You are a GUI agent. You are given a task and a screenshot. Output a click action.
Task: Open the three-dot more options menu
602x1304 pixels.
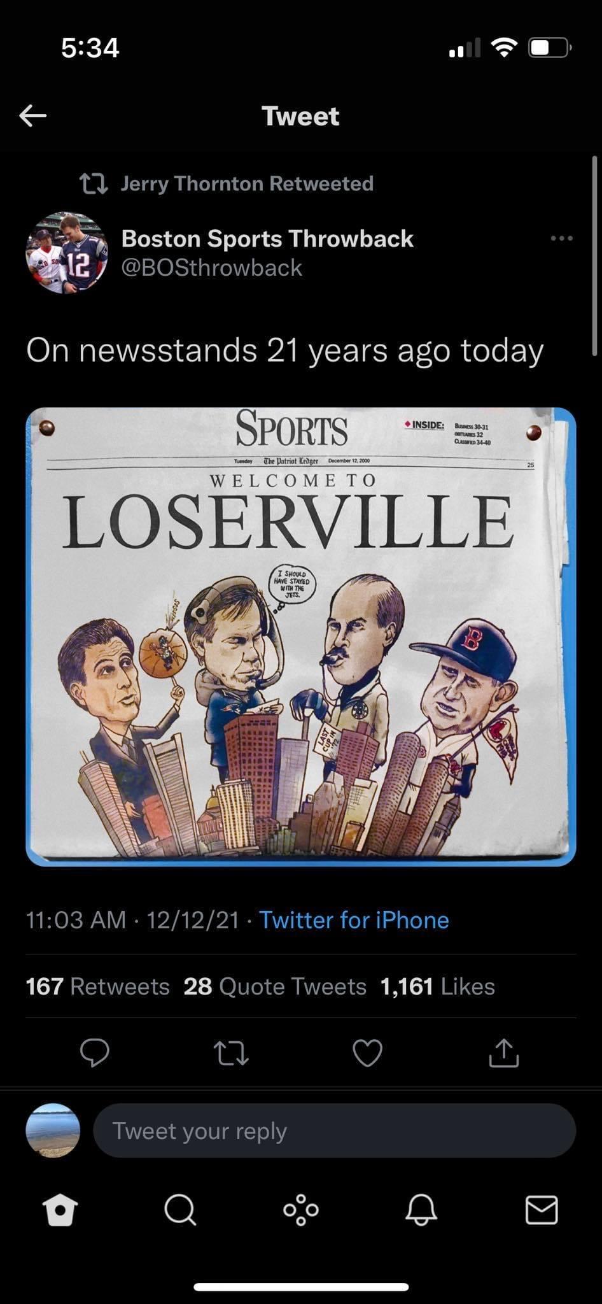tap(562, 238)
